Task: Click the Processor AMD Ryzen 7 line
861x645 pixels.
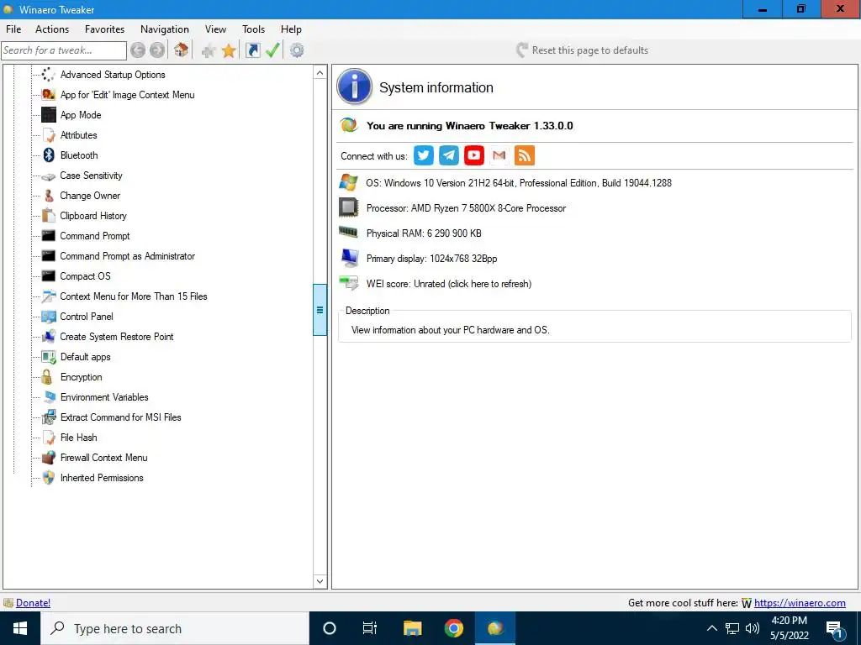Action: coord(466,208)
